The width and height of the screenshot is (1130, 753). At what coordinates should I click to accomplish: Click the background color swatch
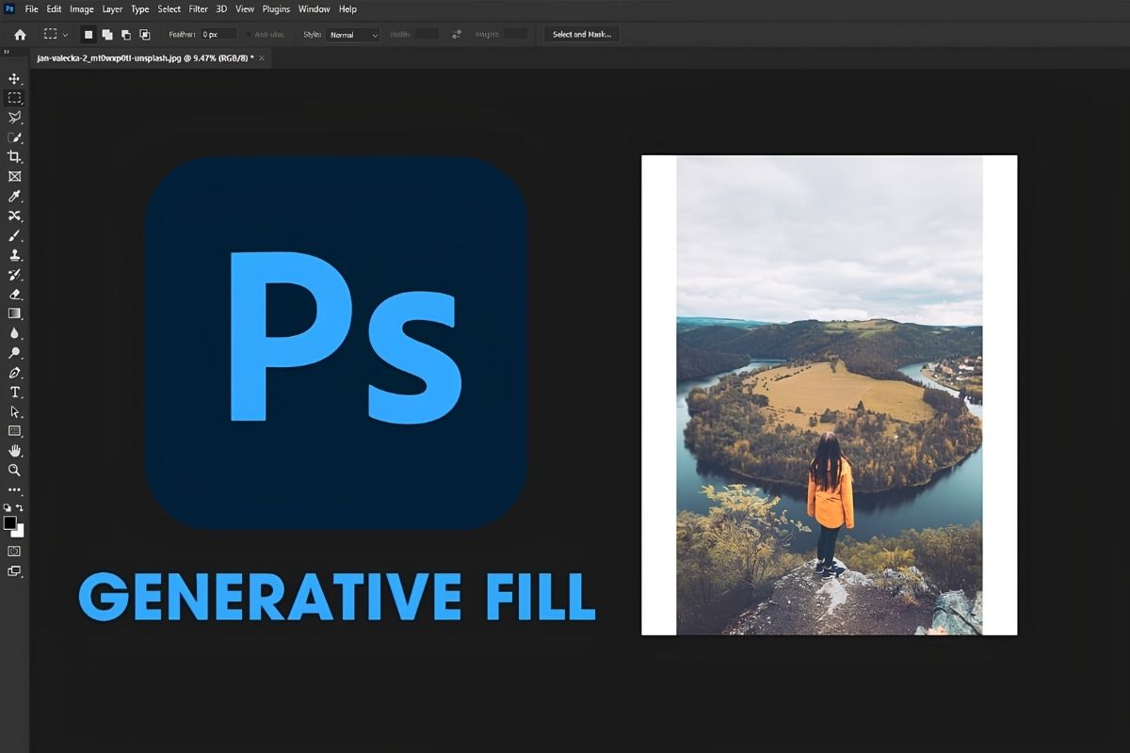(18, 531)
